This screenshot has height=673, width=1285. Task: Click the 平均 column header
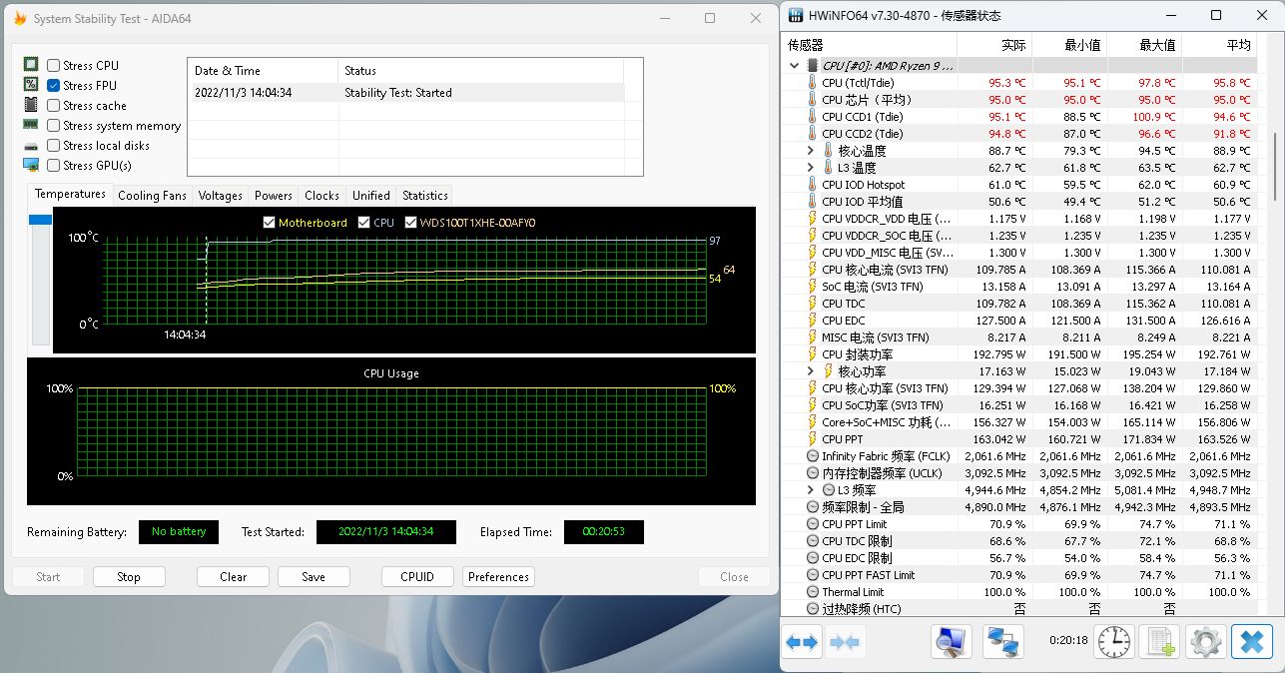coord(1219,45)
